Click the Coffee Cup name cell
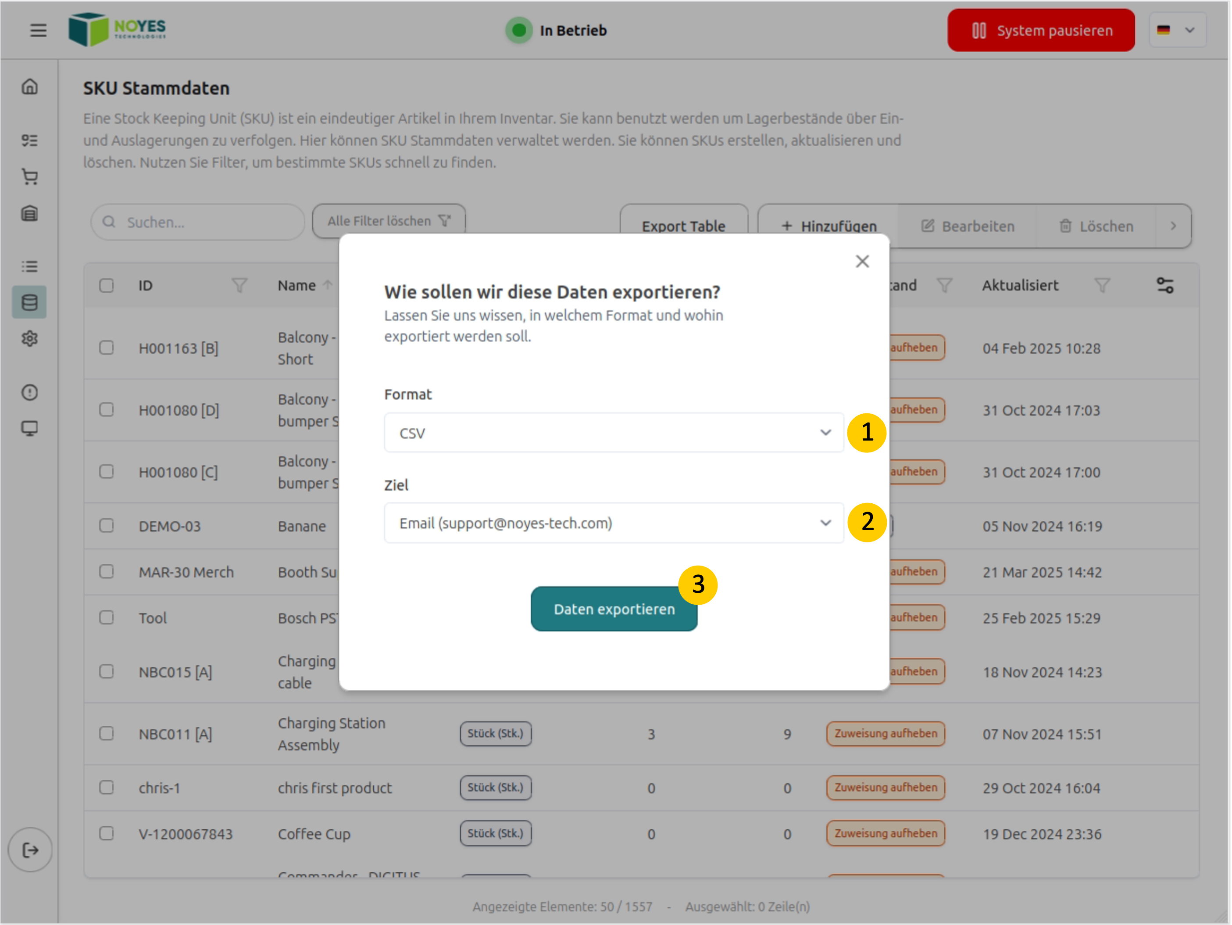Screen dimensions: 1232x925 coord(314,834)
